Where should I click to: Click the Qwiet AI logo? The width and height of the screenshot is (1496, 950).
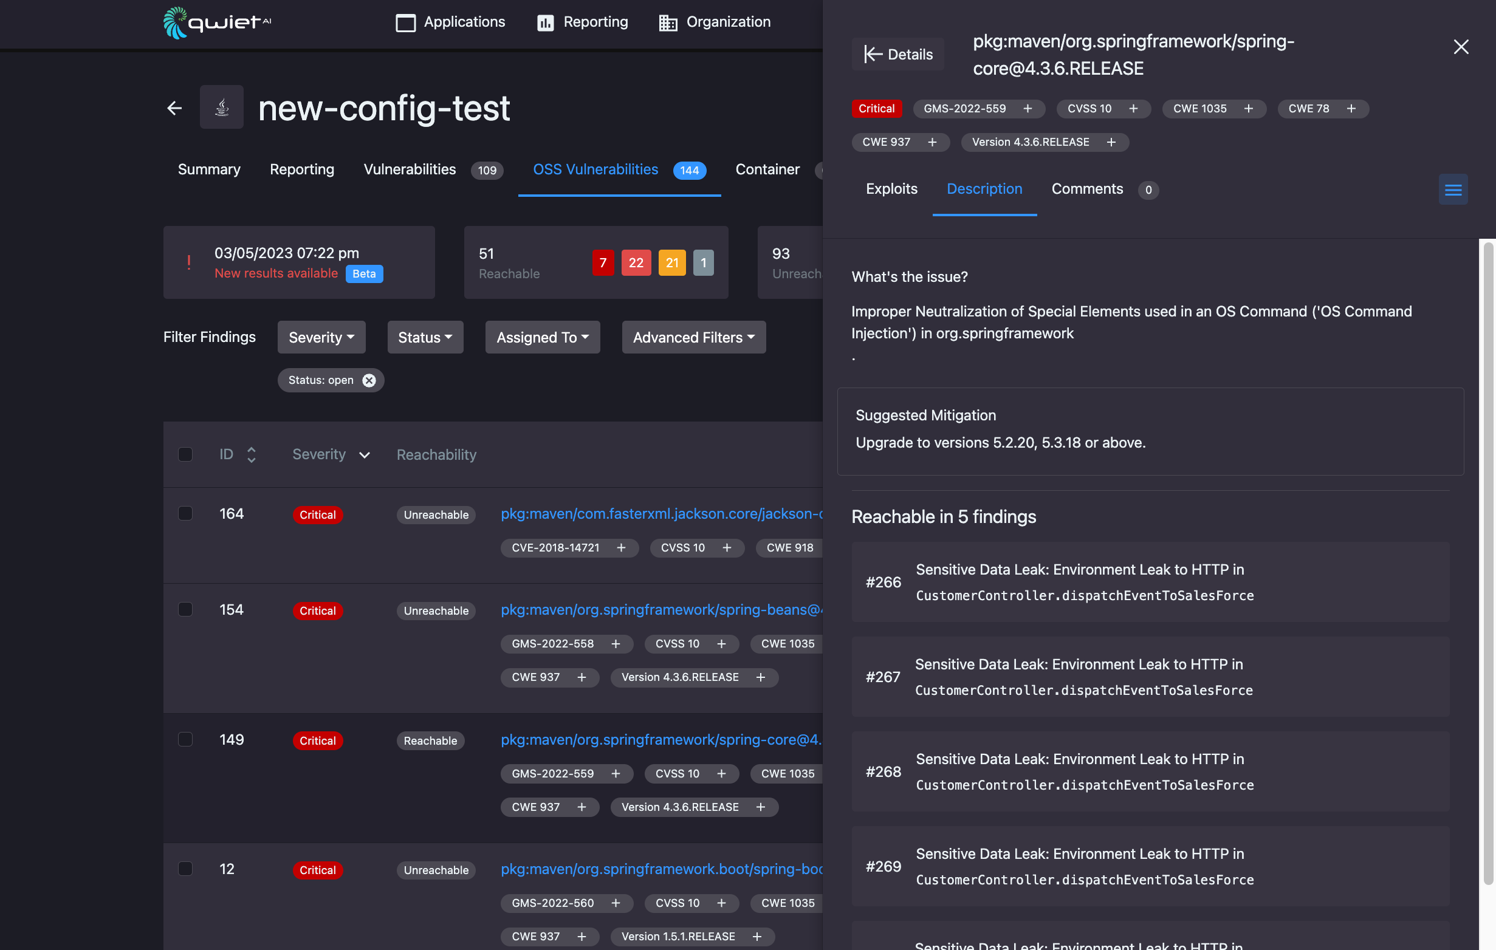(217, 22)
